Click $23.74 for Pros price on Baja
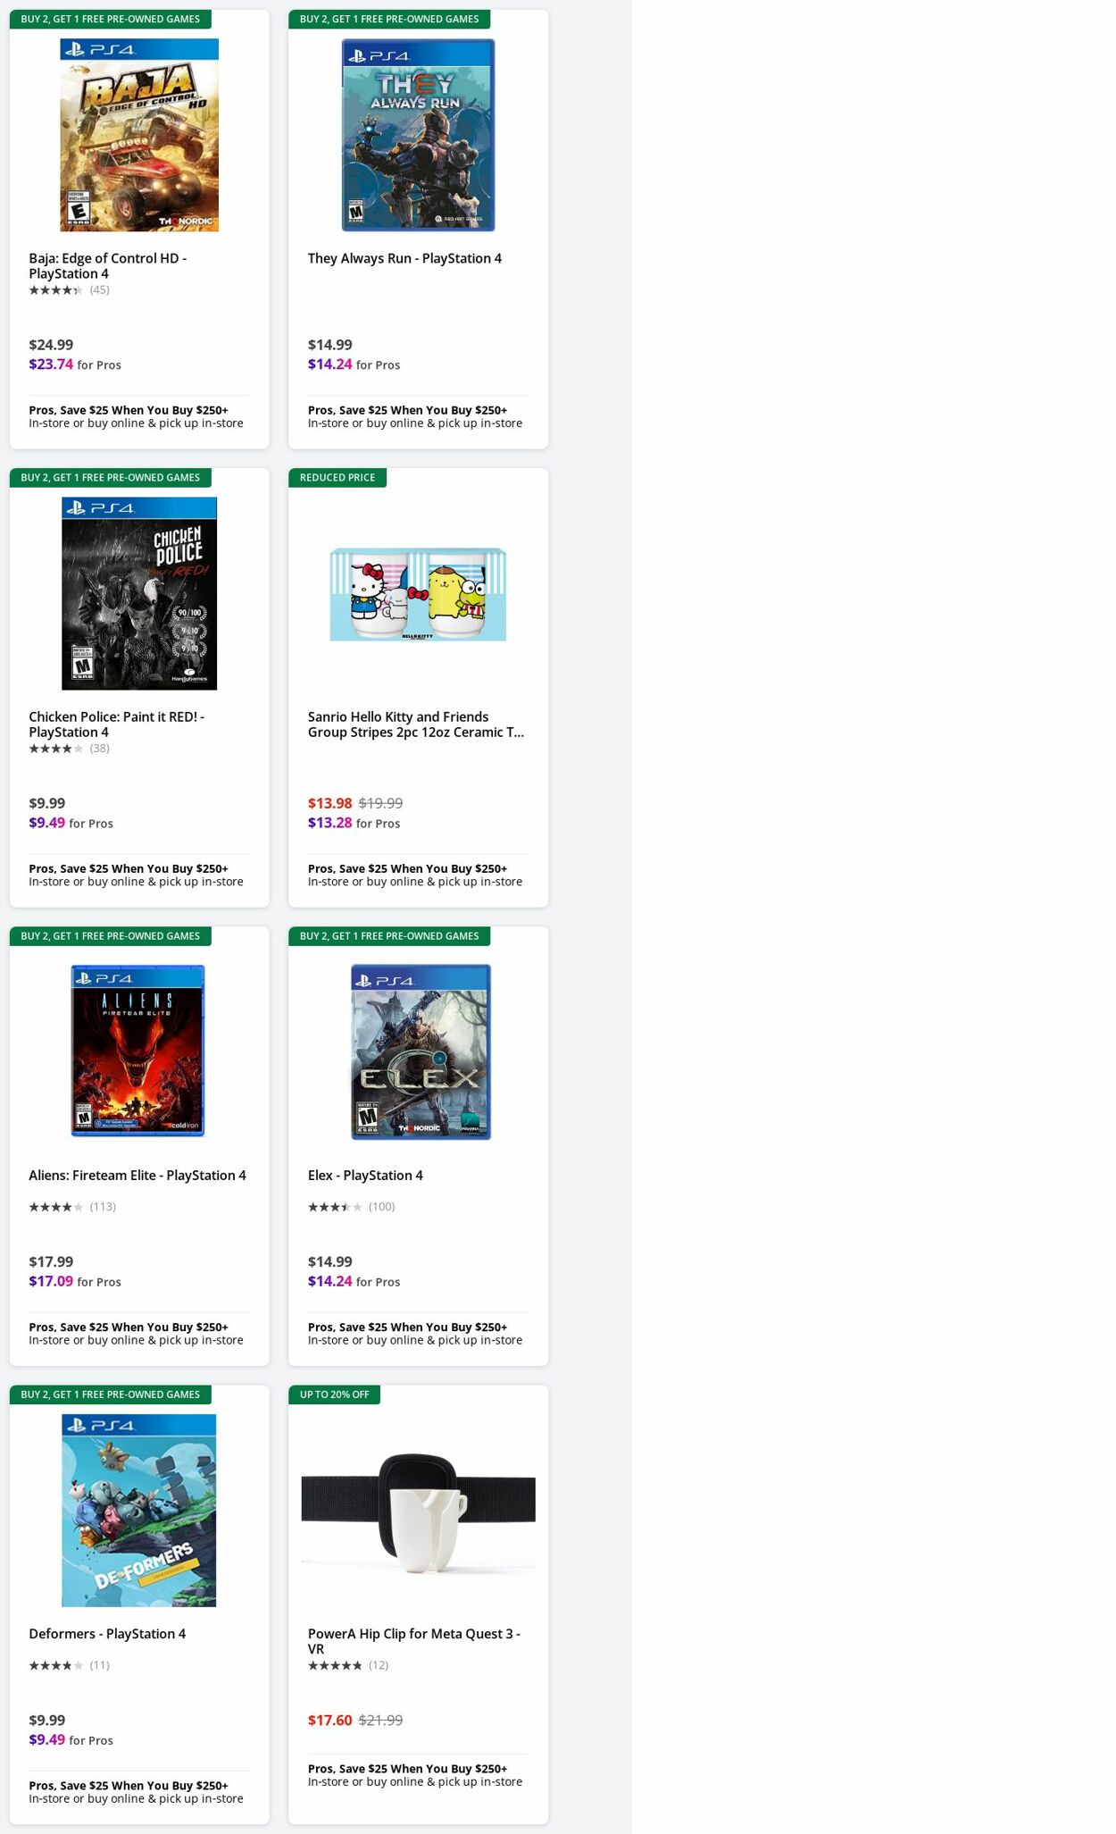Viewport: 1116px width, 1834px height. point(75,364)
